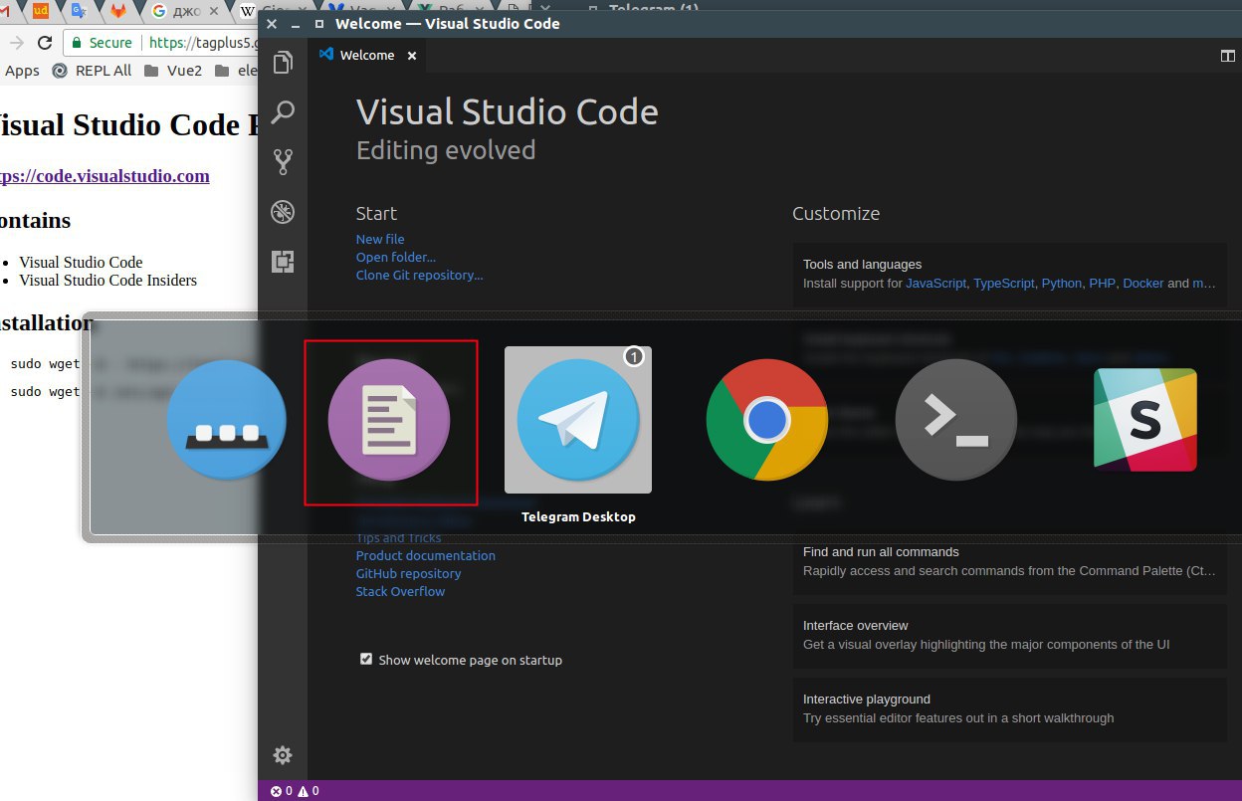Open the Debug view in the activity bar
This screenshot has height=801, width=1242.
[x=283, y=211]
